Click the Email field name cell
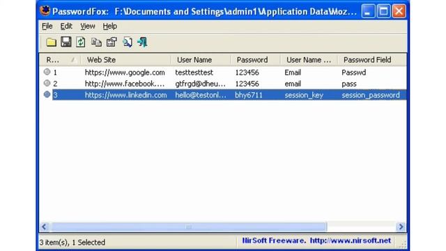This screenshot has height=251, width=446. [x=293, y=73]
